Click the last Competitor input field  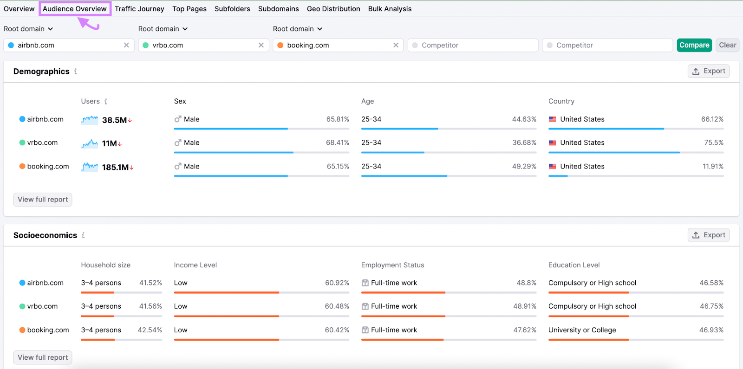[x=607, y=45]
